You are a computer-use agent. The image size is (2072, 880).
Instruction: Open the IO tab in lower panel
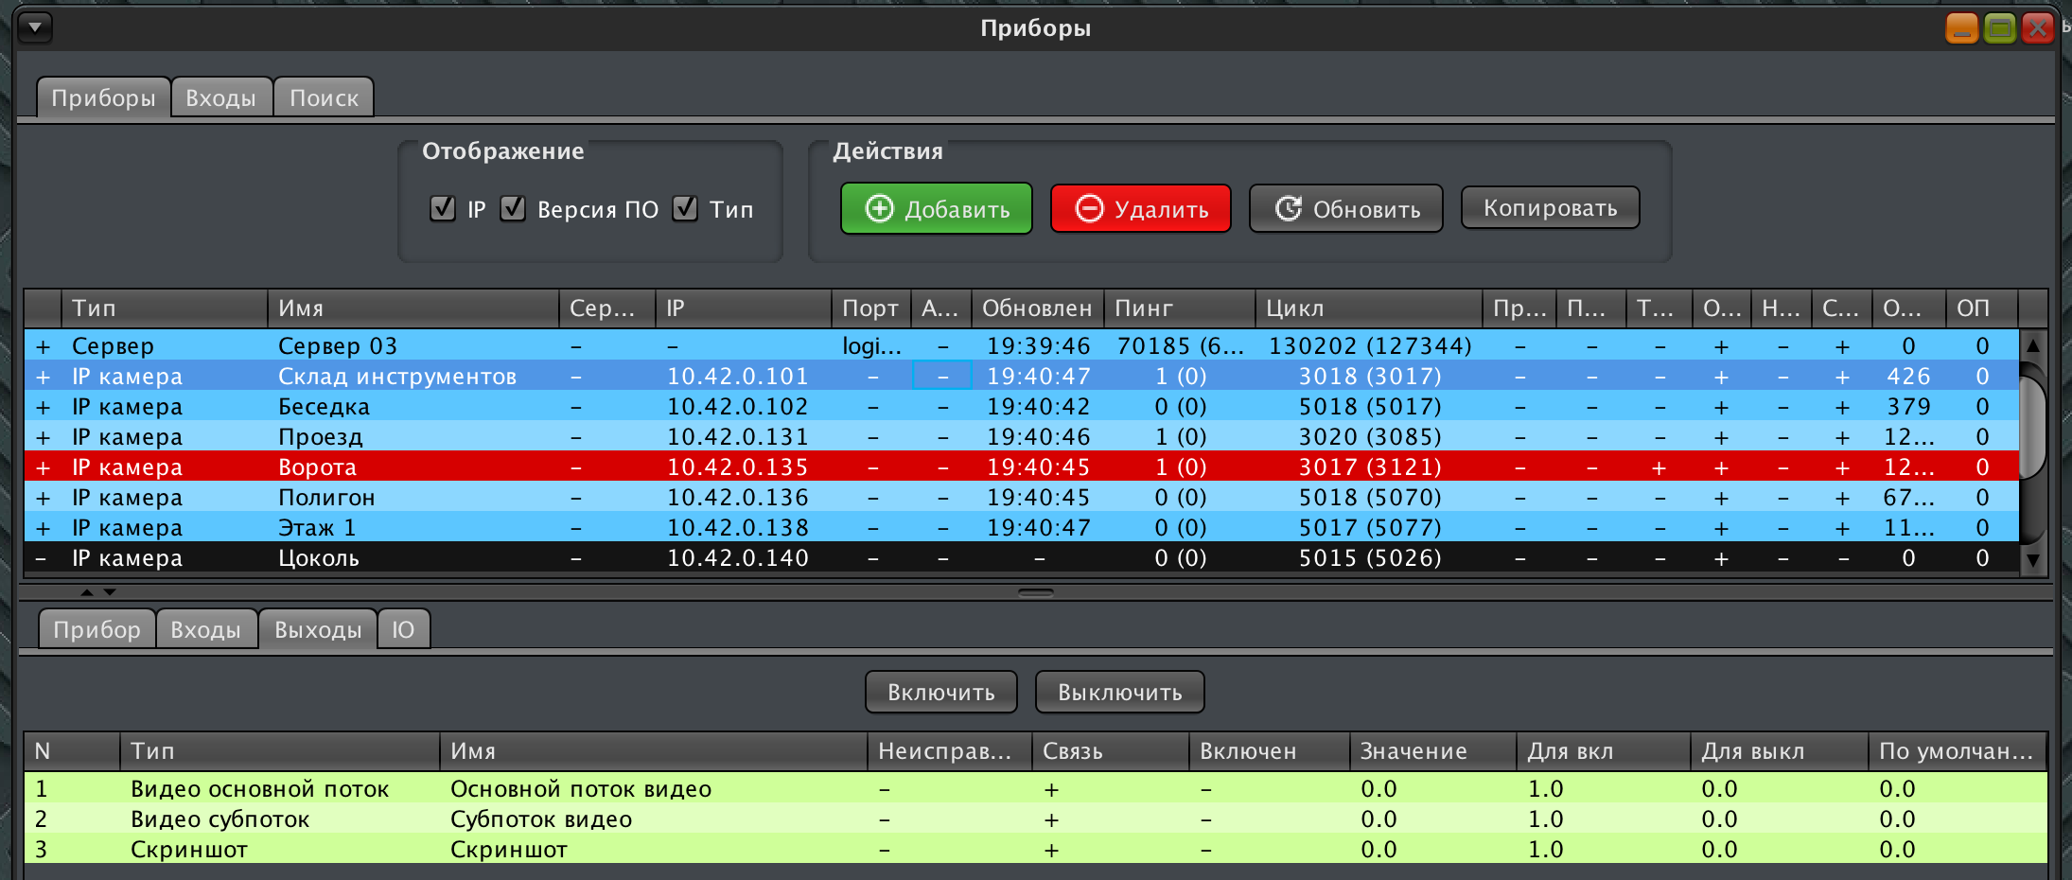click(403, 629)
